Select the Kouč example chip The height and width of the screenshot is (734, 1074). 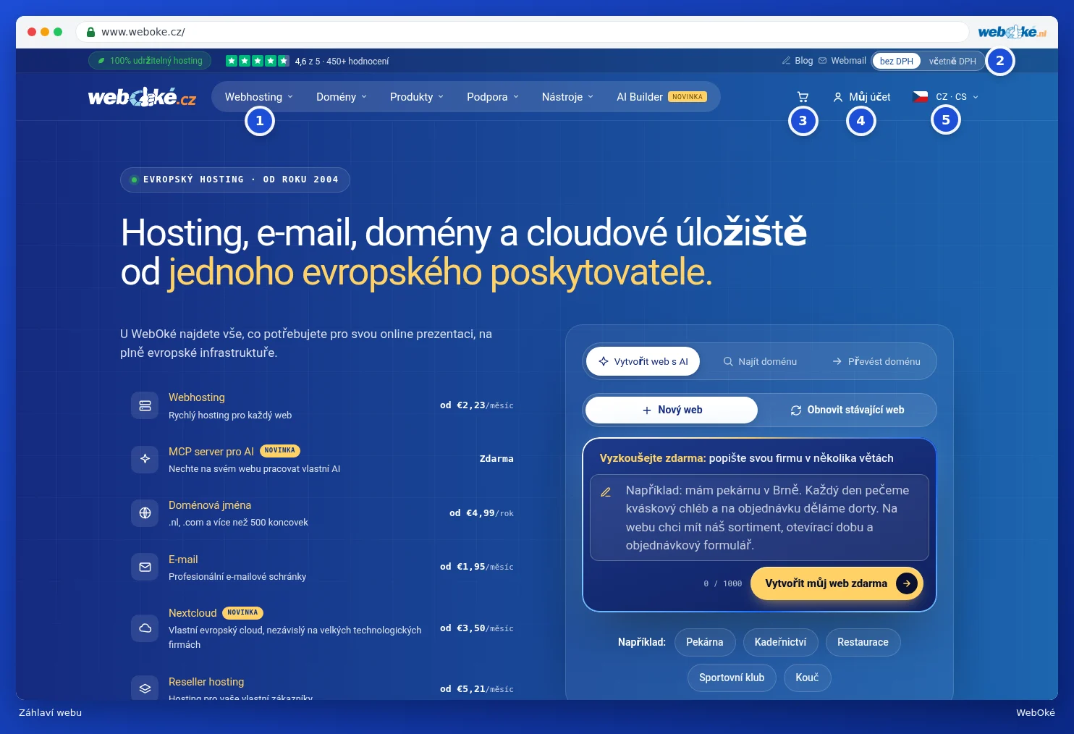coord(807,678)
